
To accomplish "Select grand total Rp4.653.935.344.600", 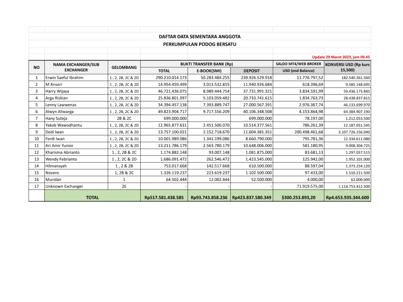I will [347, 197].
